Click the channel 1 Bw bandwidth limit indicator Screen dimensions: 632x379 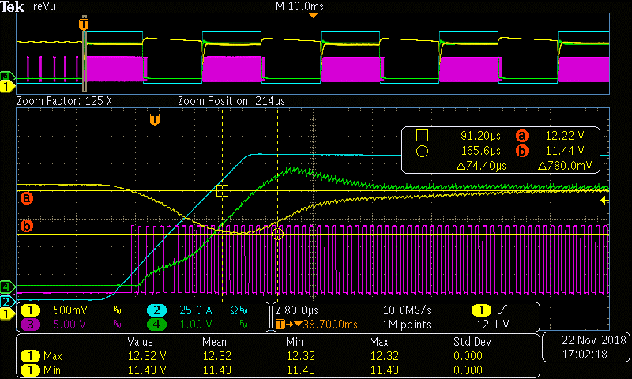117,310
